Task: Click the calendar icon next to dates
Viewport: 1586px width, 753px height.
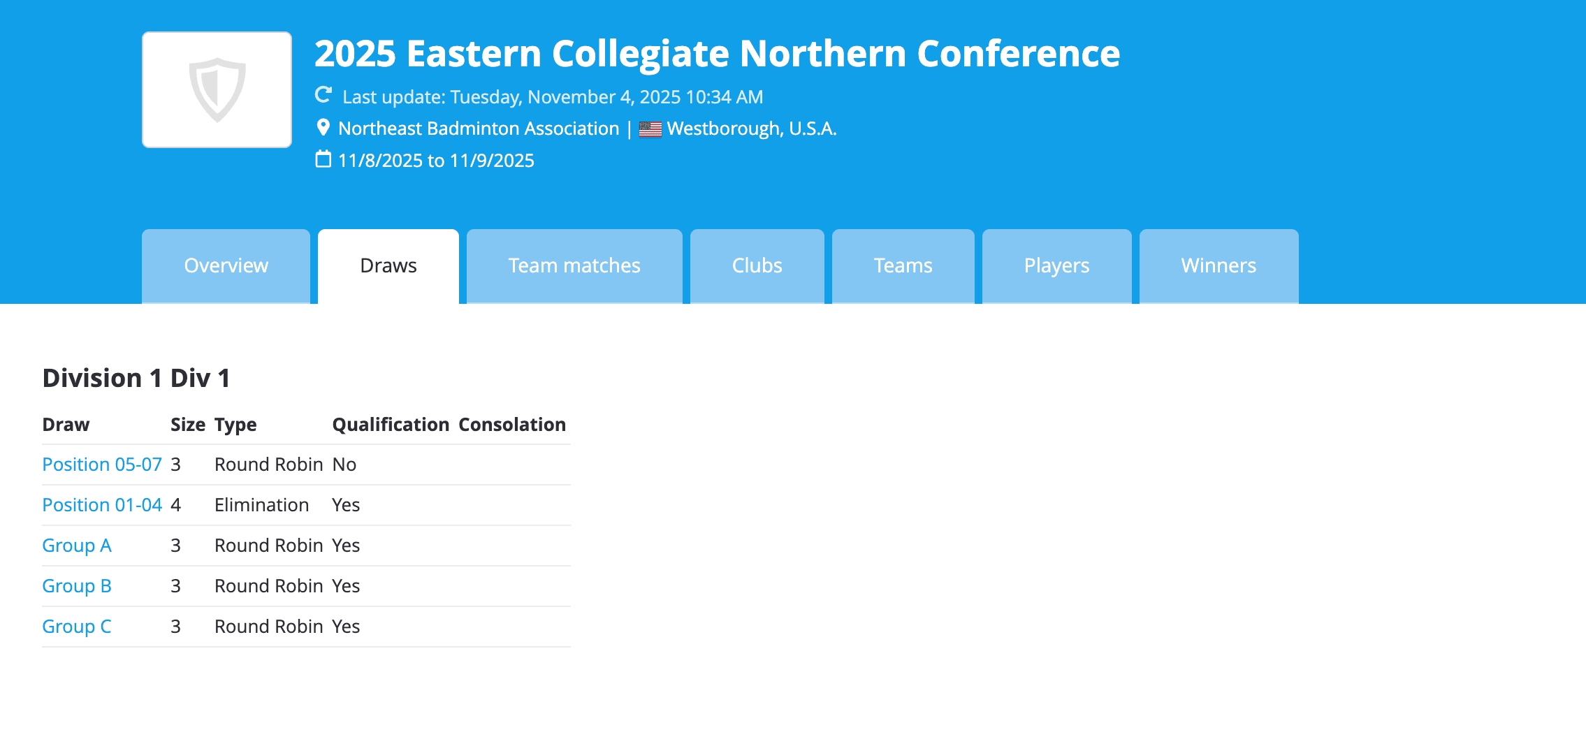Action: pos(323,159)
